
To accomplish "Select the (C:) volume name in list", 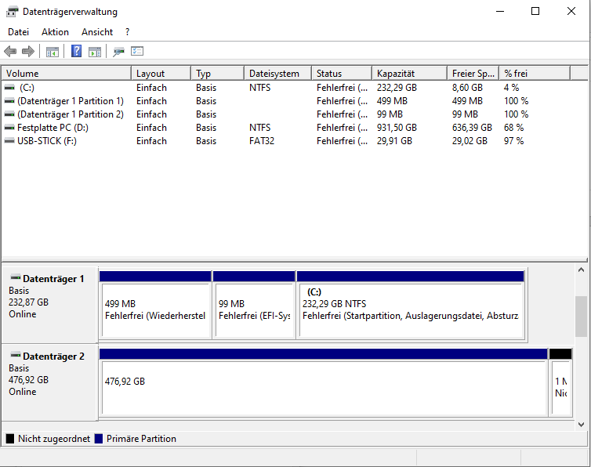I will pos(27,88).
